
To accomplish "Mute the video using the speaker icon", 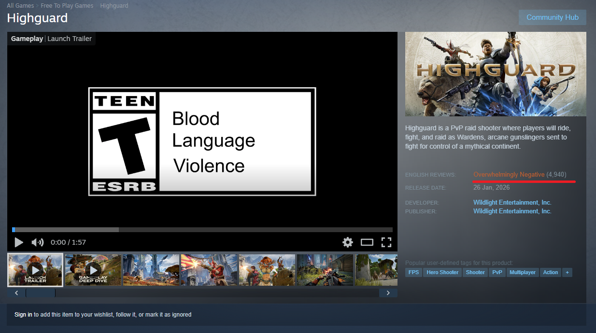I will point(37,242).
